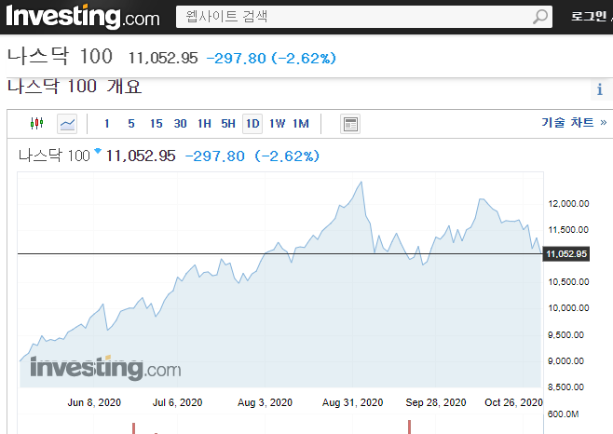Click the red volume bar near Sep 28
613x434 pixels.
(x=409, y=427)
